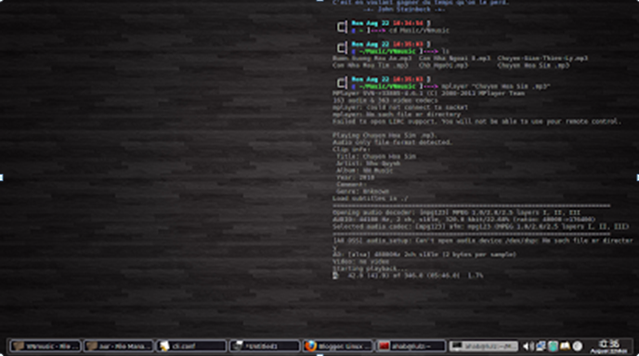
Task: Click the "Failed to open LIRC support" line
Action: point(476,122)
